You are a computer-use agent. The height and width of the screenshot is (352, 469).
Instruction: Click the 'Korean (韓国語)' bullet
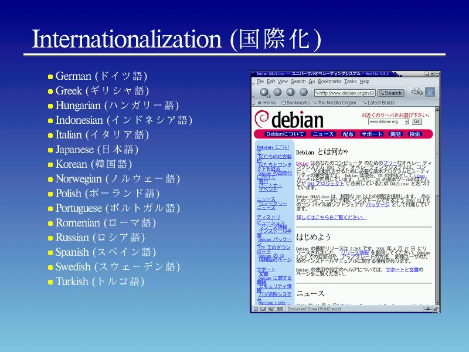(90, 164)
